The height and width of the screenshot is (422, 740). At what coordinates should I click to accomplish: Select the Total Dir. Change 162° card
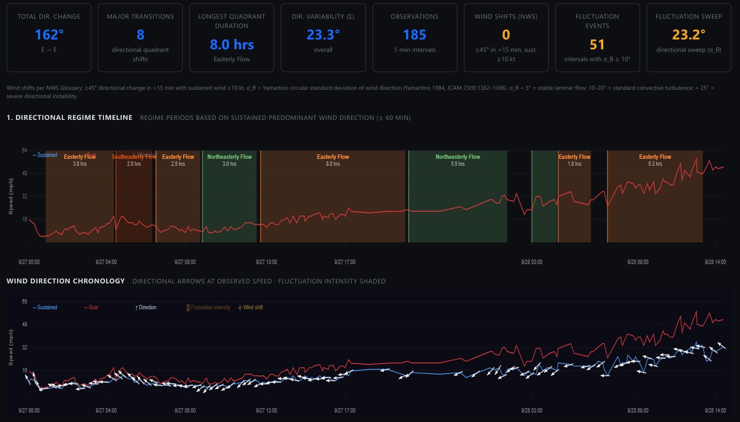click(49, 37)
